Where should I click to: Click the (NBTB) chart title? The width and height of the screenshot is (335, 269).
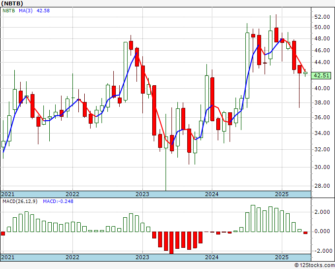click(12, 3)
